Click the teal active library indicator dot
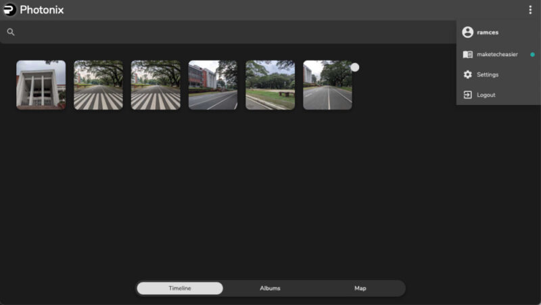Viewport: 541px width, 305px height. (x=532, y=54)
